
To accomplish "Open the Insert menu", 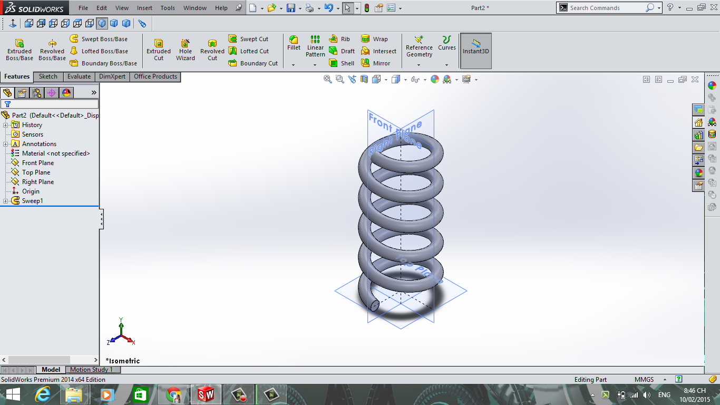I will coord(144,8).
